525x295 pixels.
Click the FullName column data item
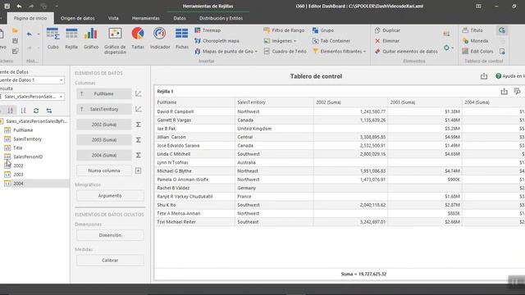coord(104,93)
